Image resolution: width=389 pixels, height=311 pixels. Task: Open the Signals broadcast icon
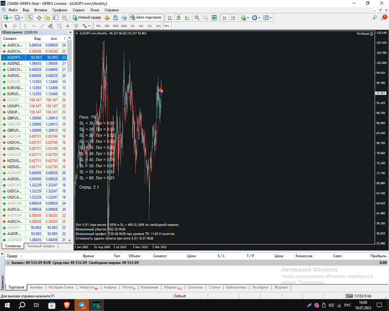click(124, 17)
